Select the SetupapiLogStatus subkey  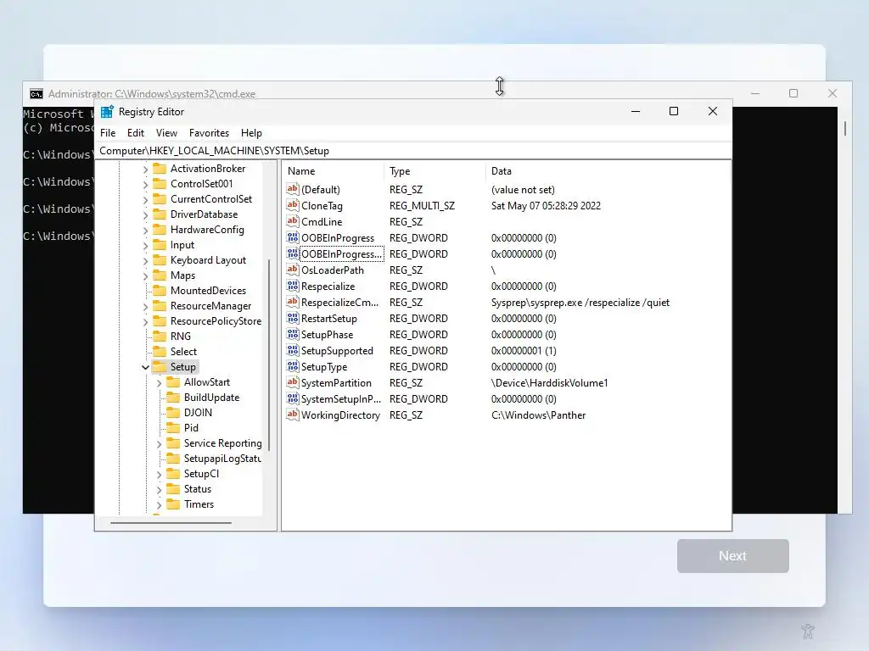(222, 459)
